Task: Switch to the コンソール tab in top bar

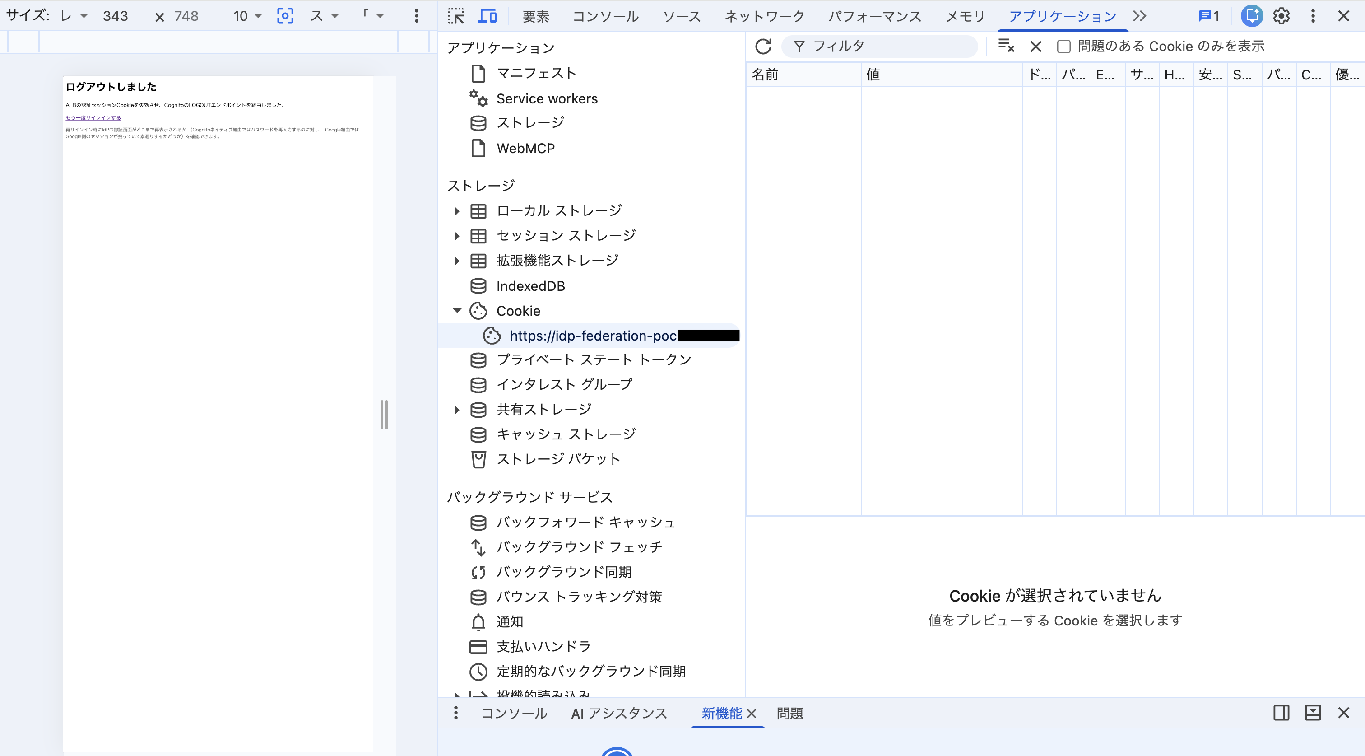Action: click(x=606, y=16)
